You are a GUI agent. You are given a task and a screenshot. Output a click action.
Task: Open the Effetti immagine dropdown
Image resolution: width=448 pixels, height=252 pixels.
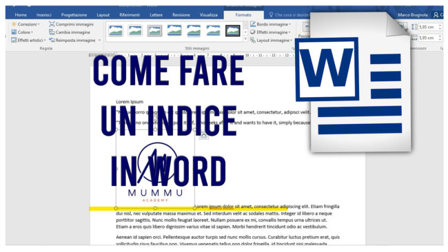coord(273,32)
